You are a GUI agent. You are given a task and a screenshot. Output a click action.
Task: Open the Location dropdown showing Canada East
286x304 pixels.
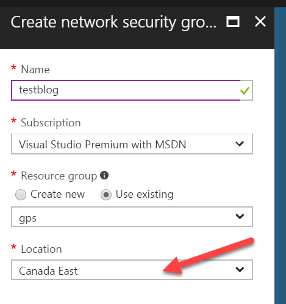132,270
